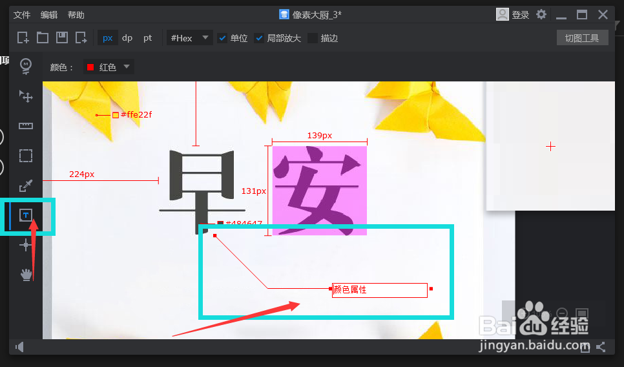This screenshot has width=624, height=367.
Task: Switch units to px
Action: [107, 38]
